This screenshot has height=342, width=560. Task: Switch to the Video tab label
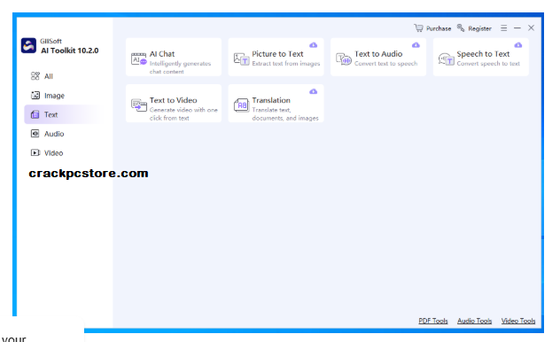(x=53, y=153)
